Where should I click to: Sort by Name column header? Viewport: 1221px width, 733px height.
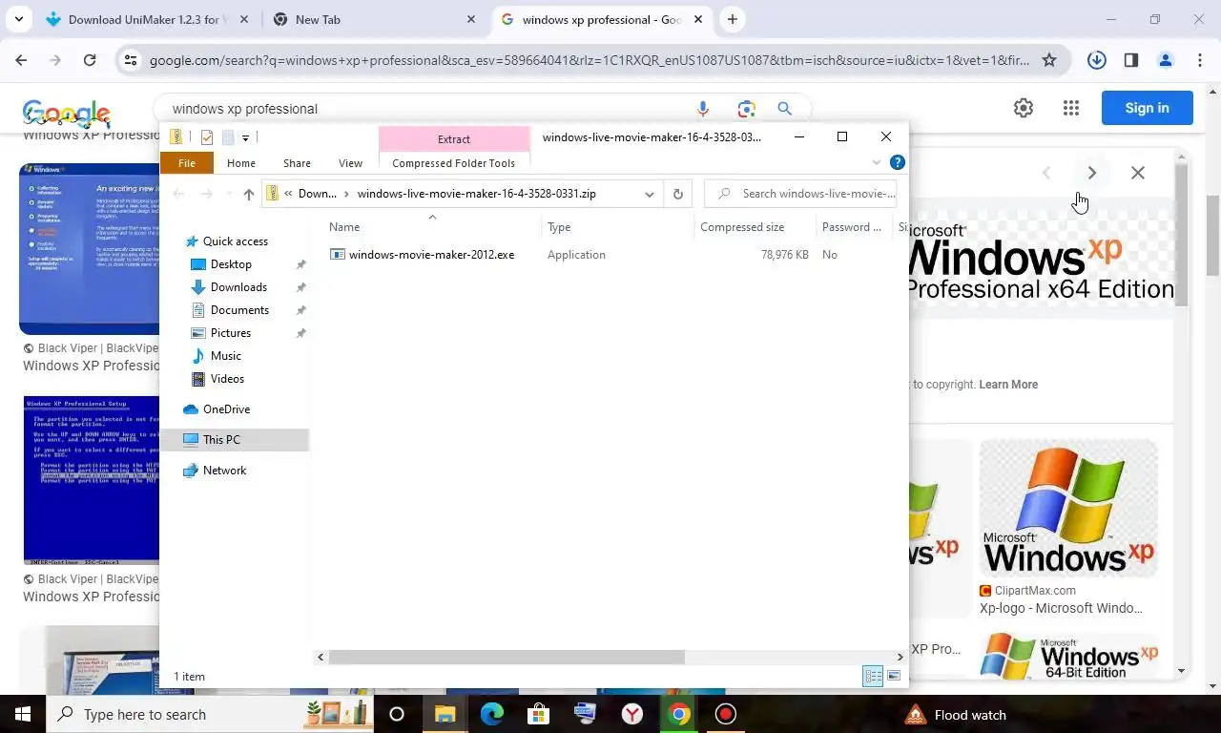pos(344,227)
